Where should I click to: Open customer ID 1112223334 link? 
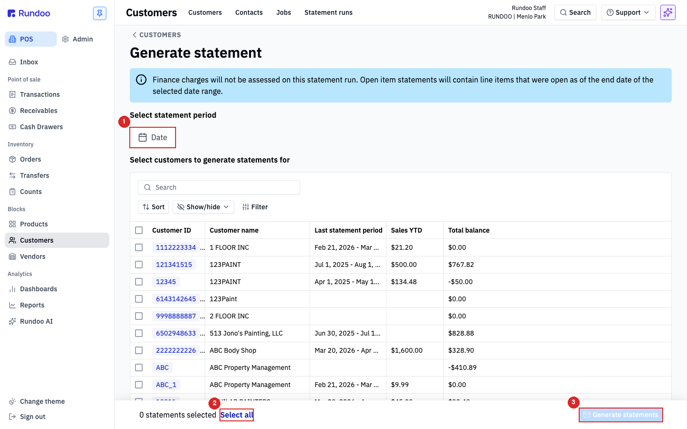tap(176, 247)
